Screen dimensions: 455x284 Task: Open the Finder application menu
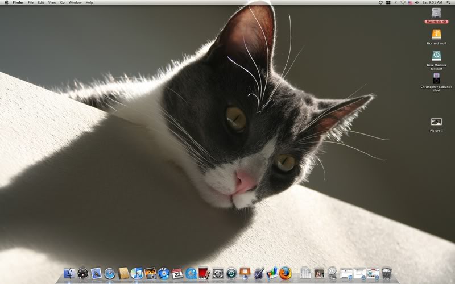(x=18, y=2)
